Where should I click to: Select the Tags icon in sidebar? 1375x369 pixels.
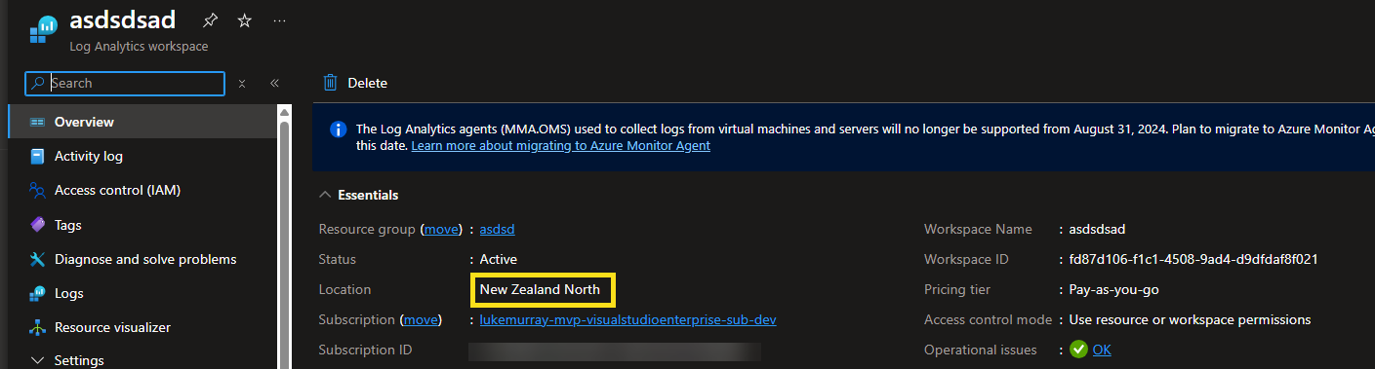point(38,225)
